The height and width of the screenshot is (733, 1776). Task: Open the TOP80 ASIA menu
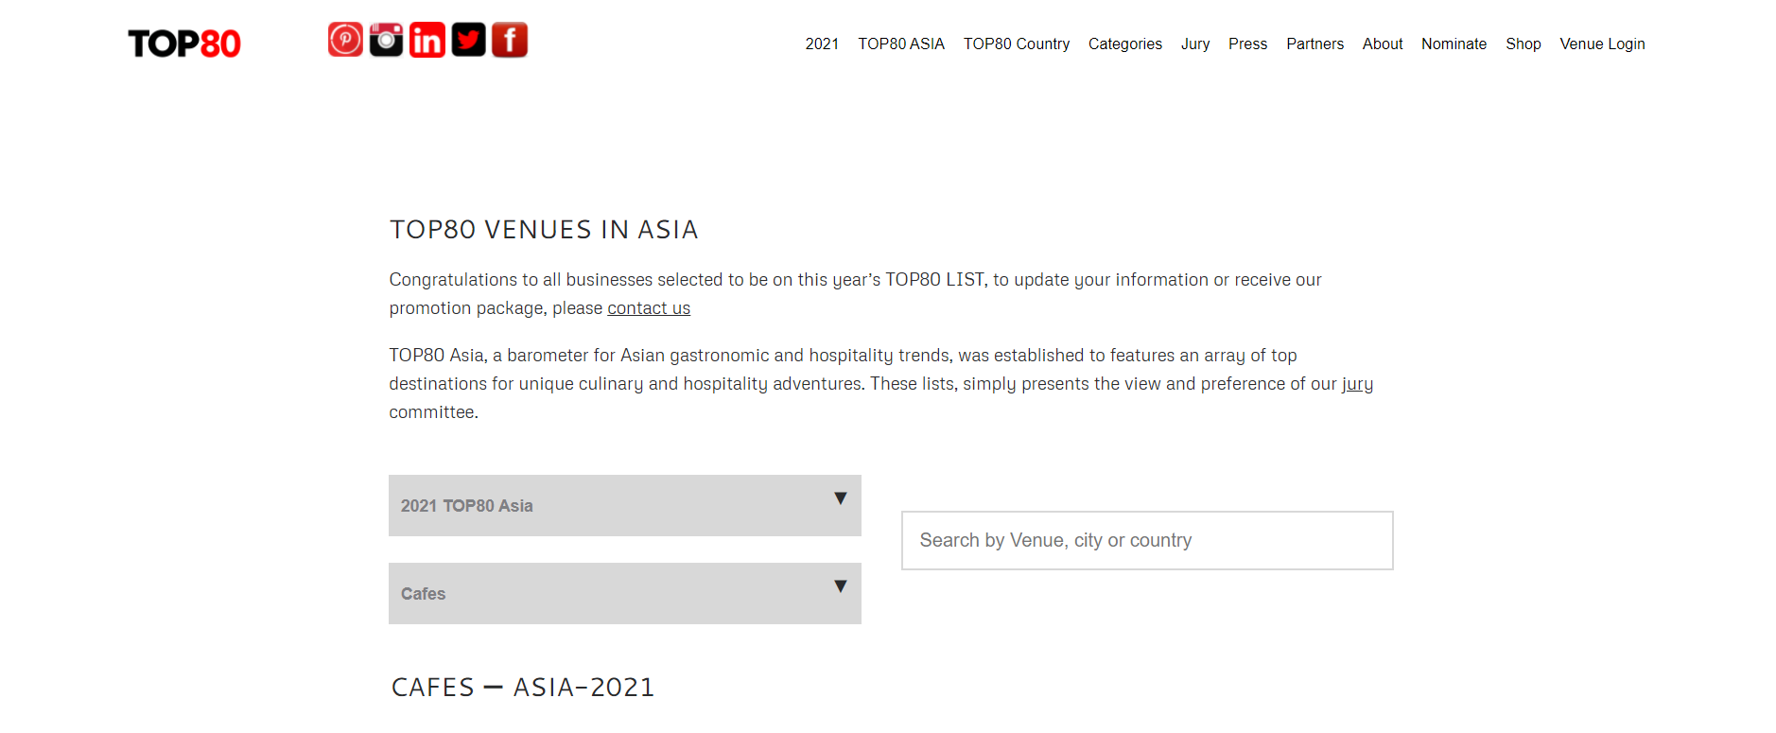900,44
